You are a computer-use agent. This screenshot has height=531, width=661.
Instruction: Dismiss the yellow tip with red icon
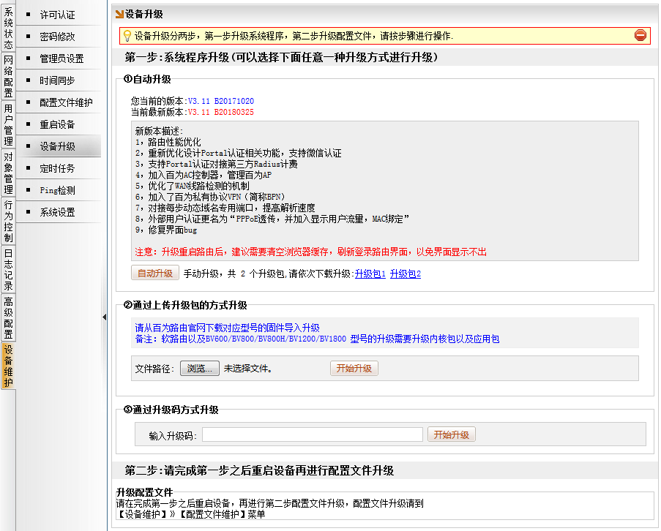click(x=640, y=35)
